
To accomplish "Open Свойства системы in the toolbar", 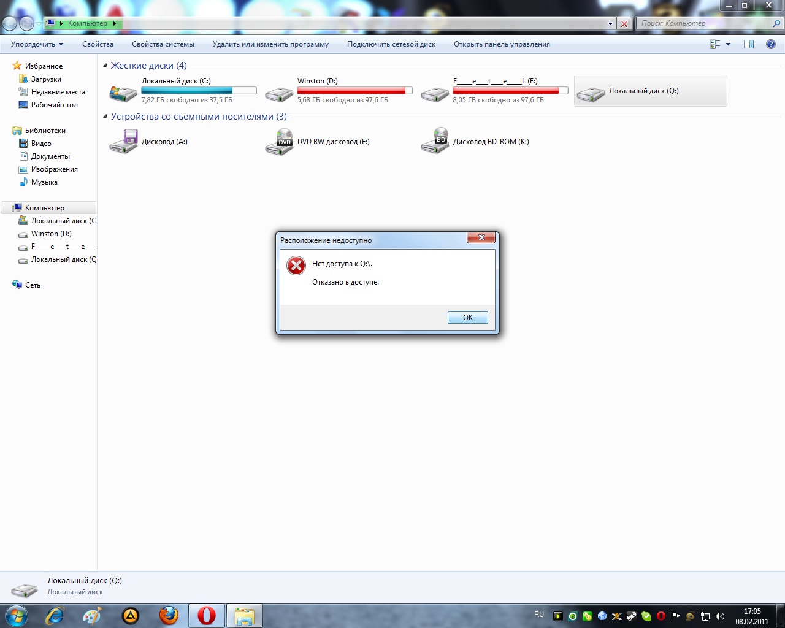I will click(163, 44).
